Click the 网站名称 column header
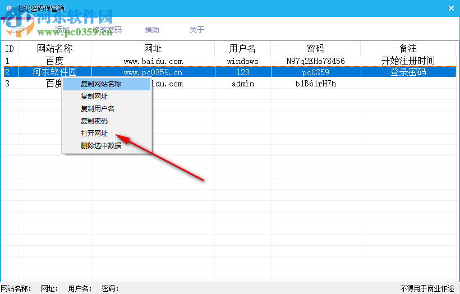Viewport: 460px width, 294px height. point(55,48)
